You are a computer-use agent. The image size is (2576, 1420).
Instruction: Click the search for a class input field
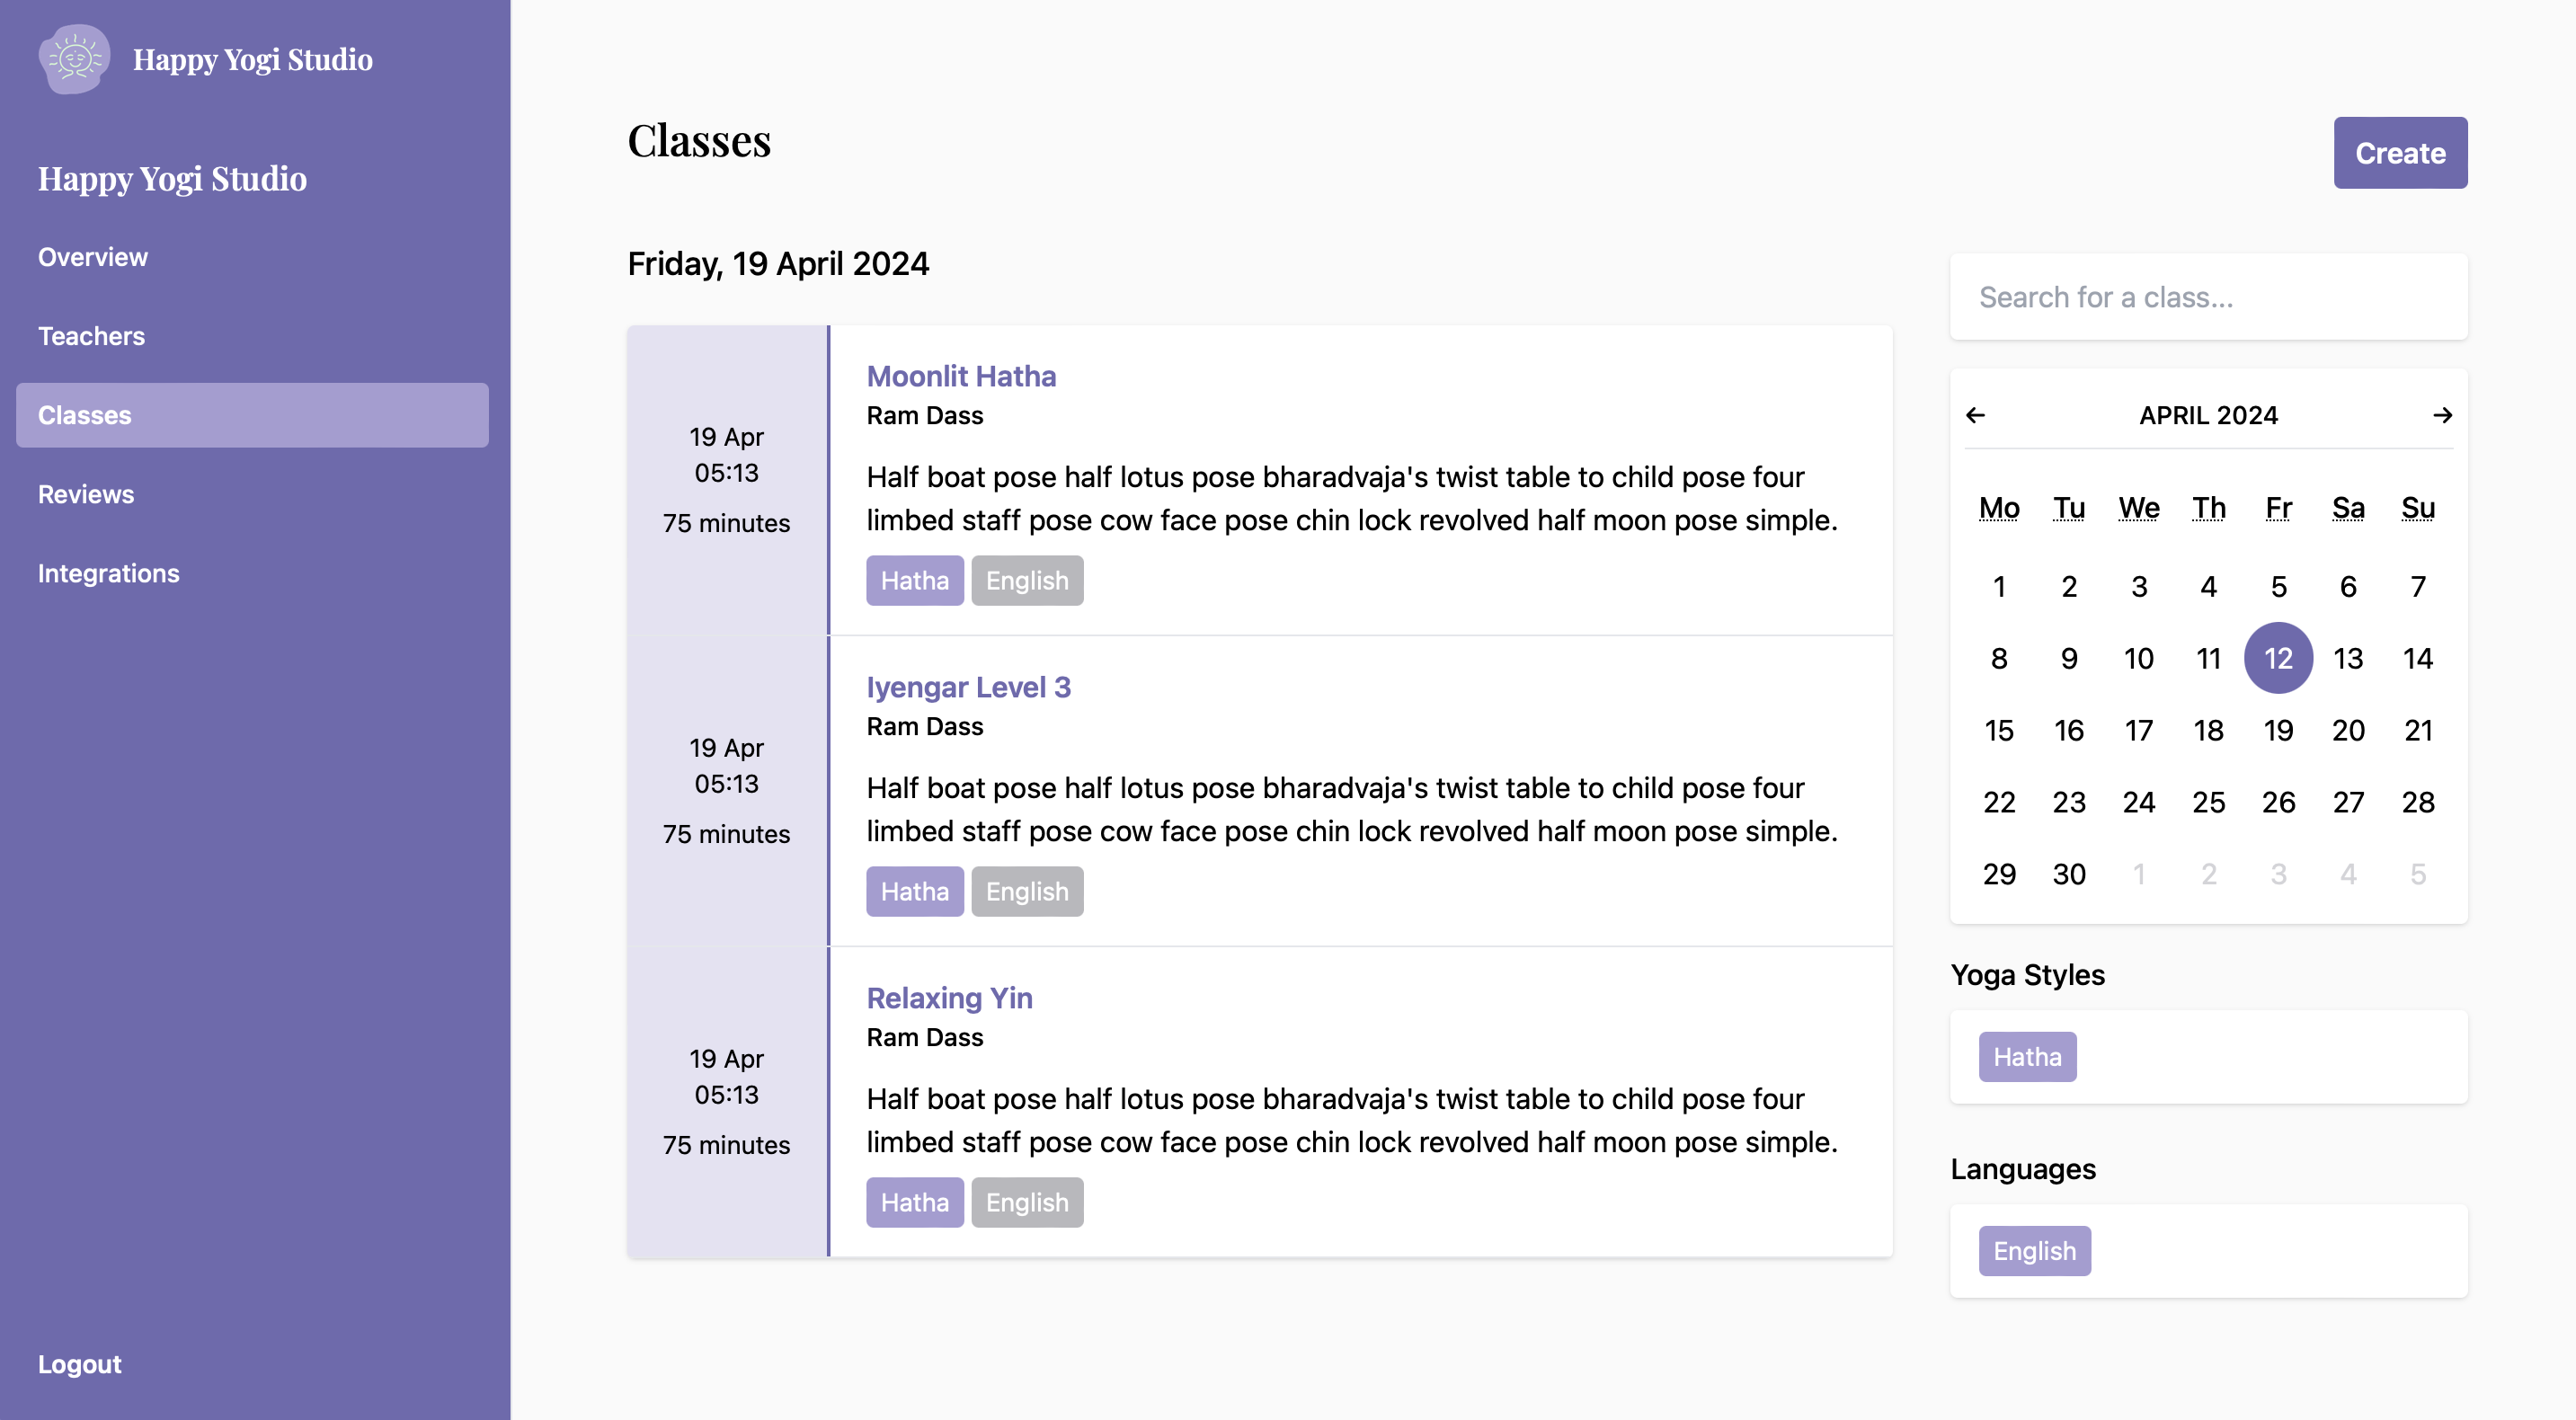[2208, 296]
